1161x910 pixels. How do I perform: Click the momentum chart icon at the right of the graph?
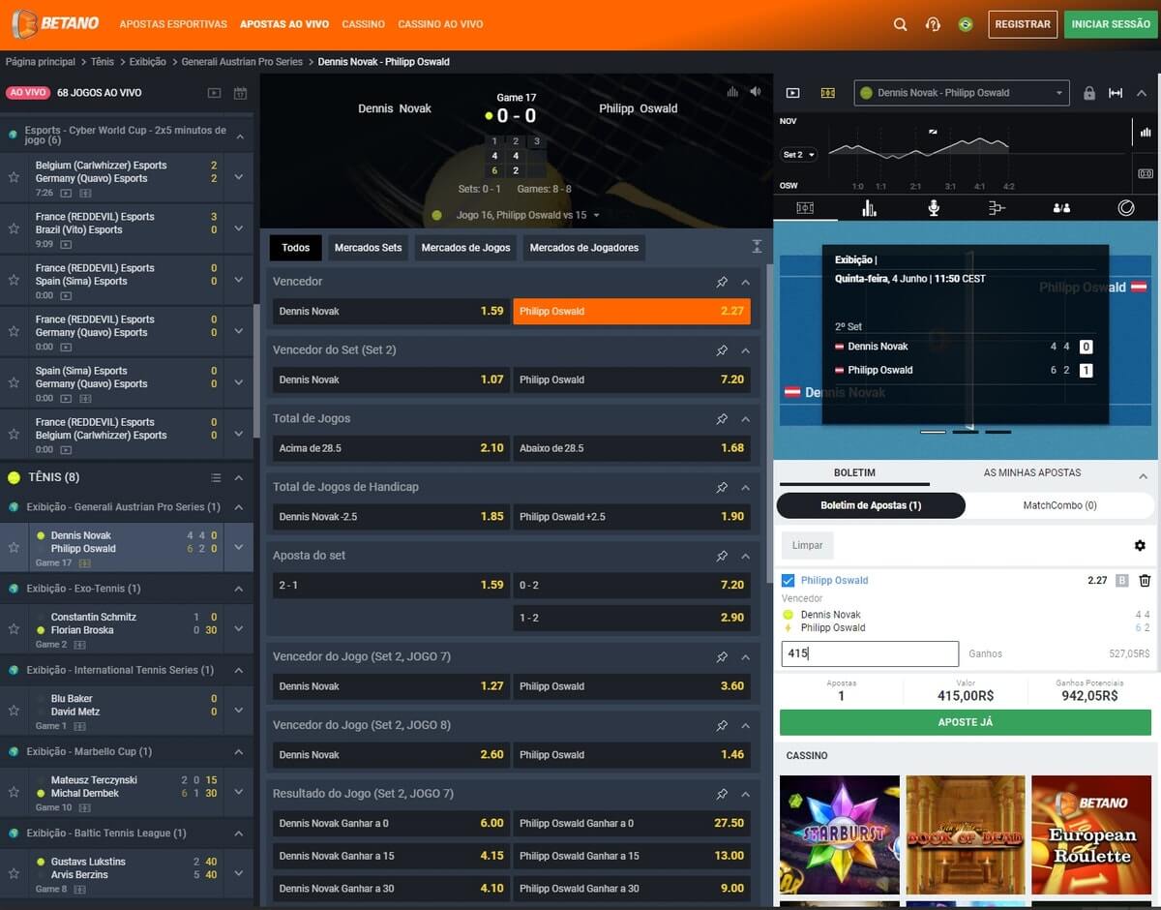tap(1146, 133)
